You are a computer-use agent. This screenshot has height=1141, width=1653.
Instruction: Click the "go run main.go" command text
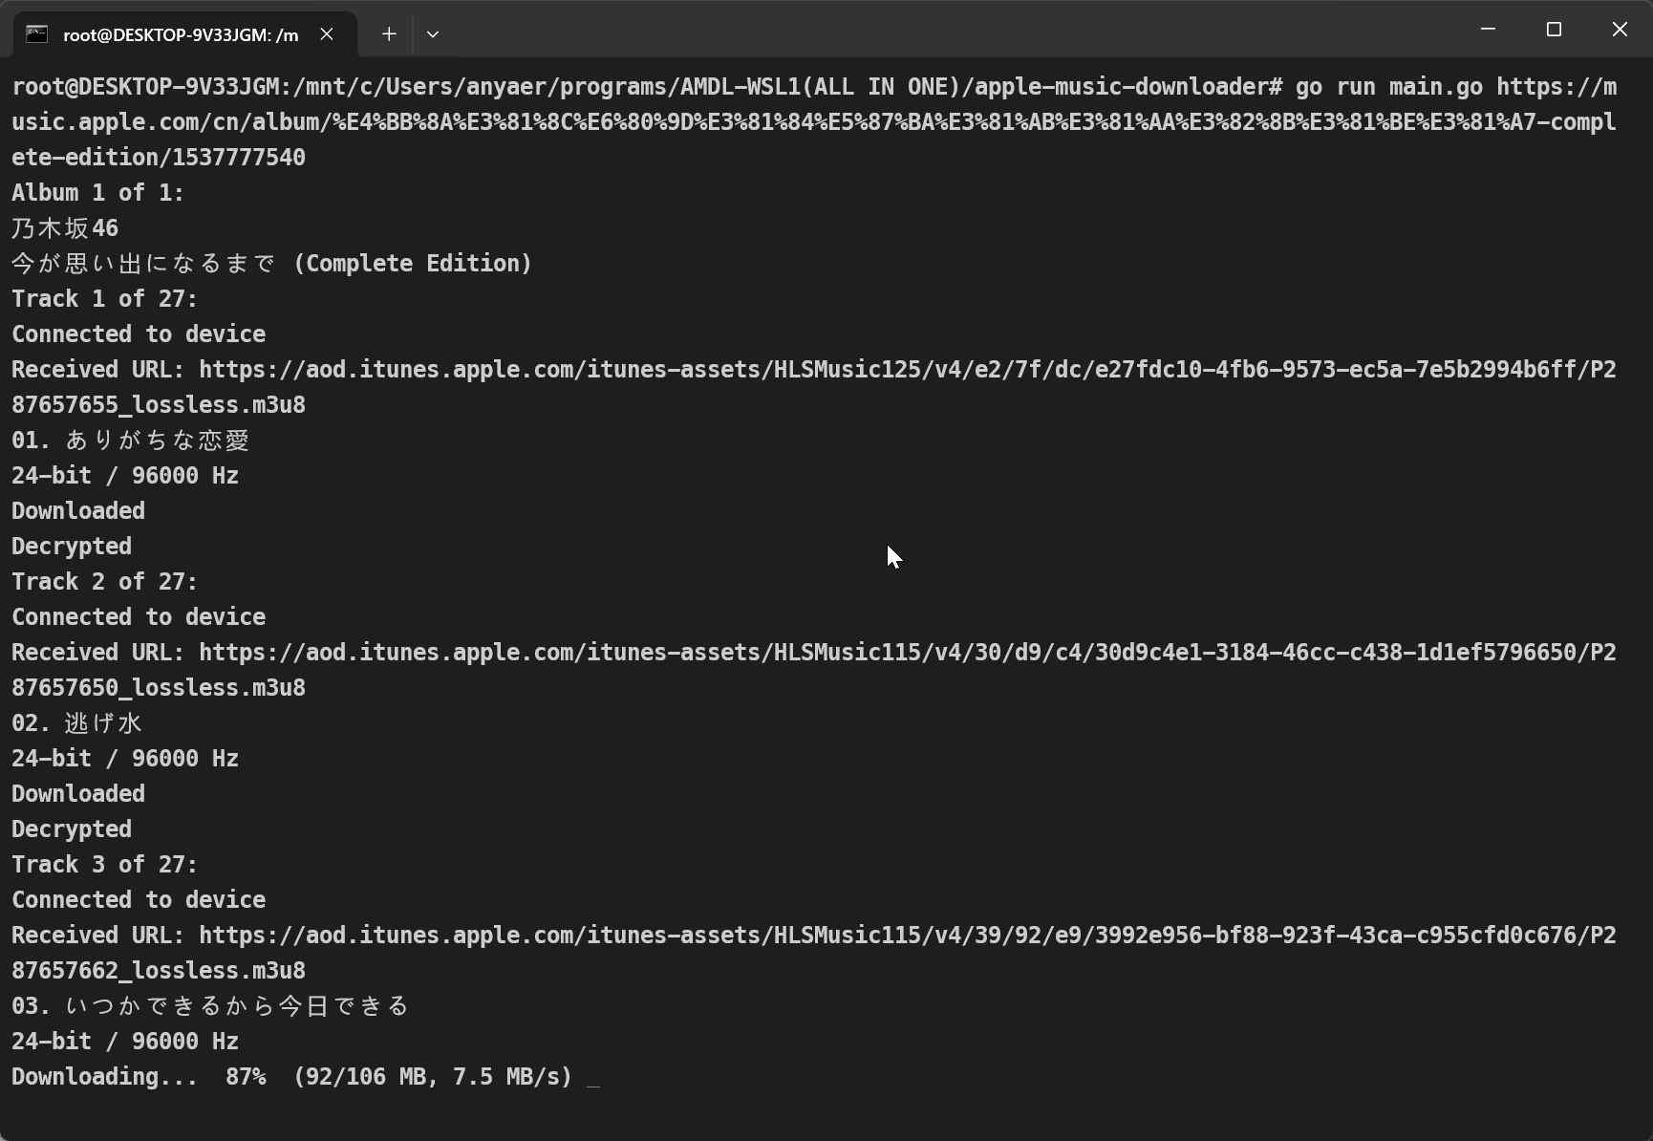[1388, 87]
